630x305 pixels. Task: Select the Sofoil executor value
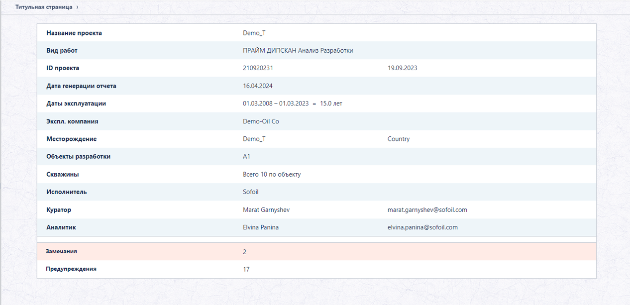[x=251, y=192]
